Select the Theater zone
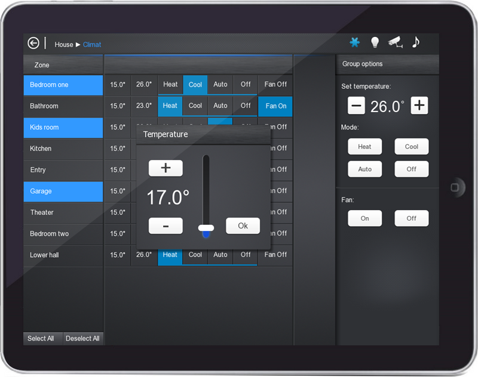This screenshot has height=377, width=478. (x=63, y=212)
